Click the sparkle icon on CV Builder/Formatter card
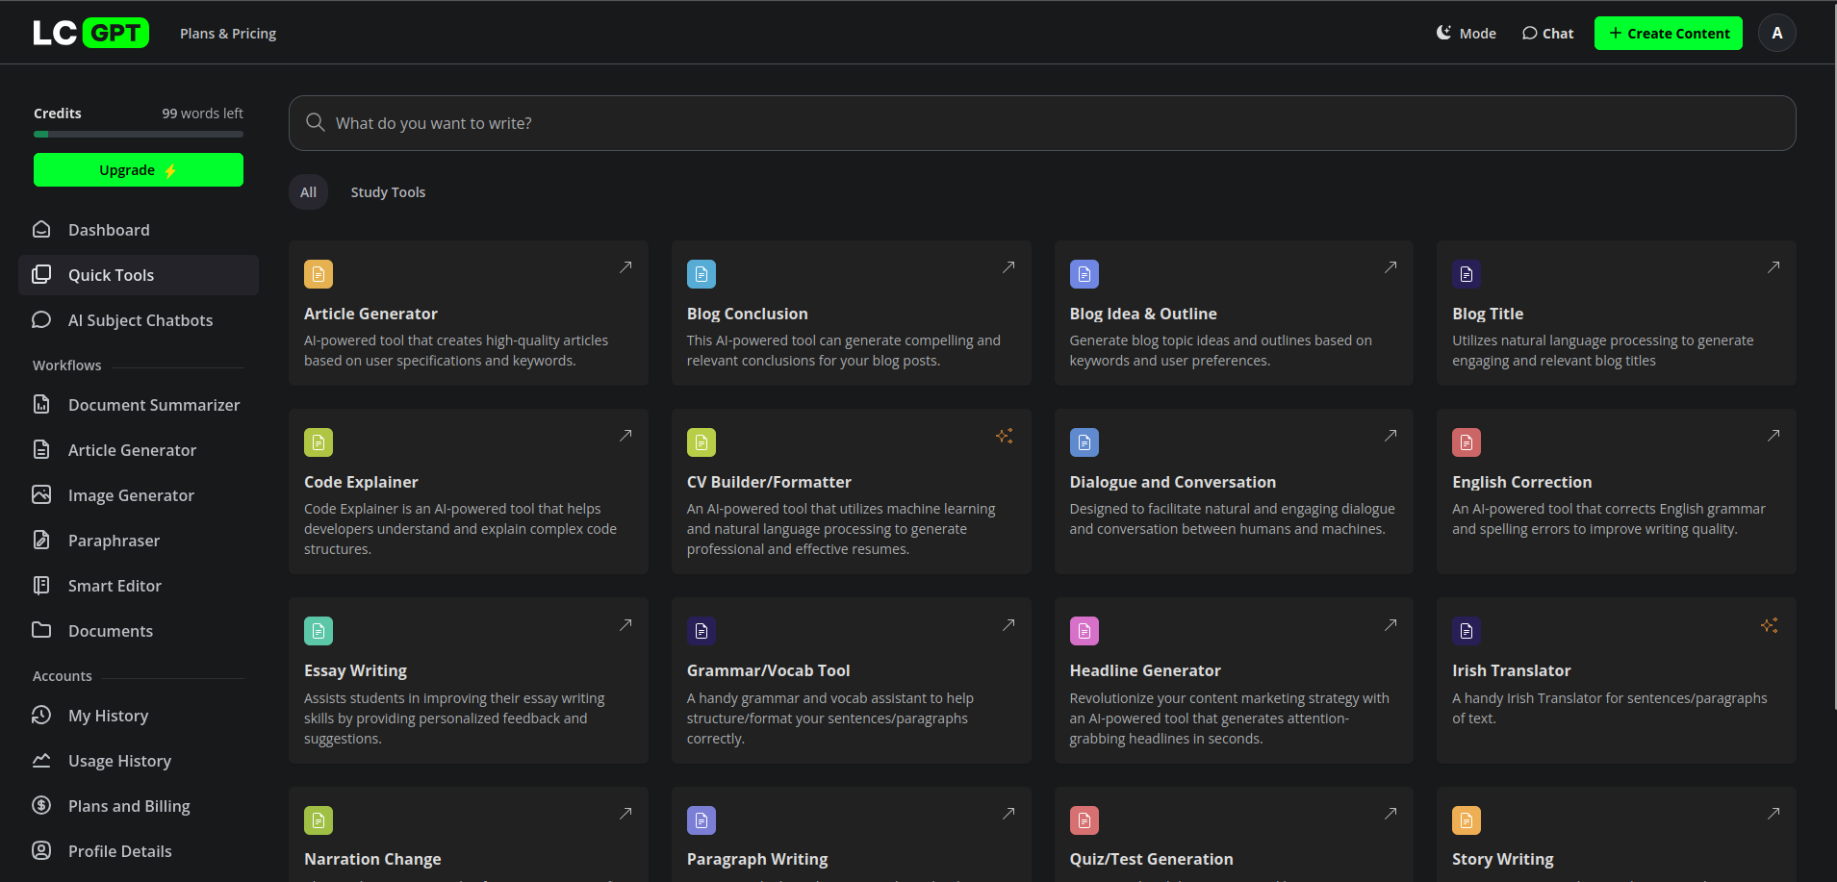This screenshot has height=882, width=1837. click(1005, 436)
